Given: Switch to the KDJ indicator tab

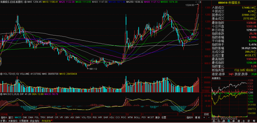Looking at the screenshot, I should (x=112, y=117).
